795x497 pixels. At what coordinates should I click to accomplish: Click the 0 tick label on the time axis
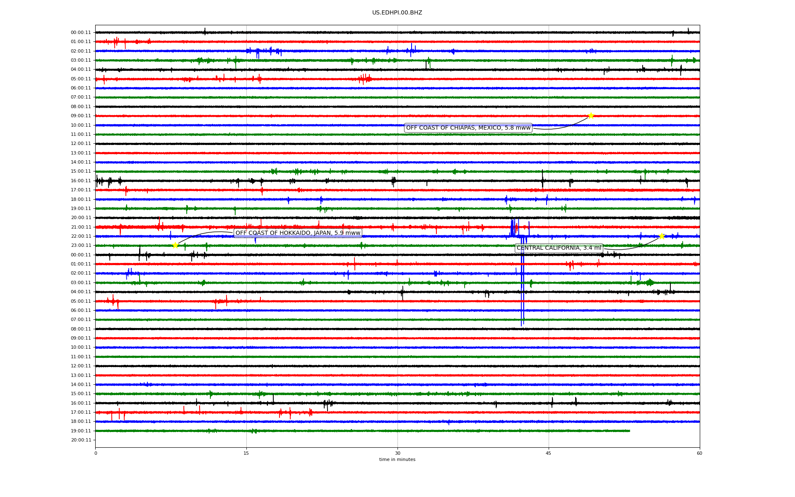point(96,453)
